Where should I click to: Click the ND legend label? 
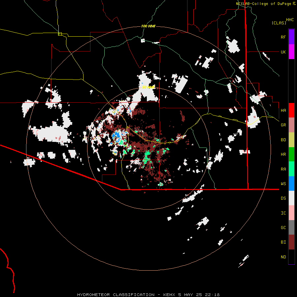[x=283, y=257]
